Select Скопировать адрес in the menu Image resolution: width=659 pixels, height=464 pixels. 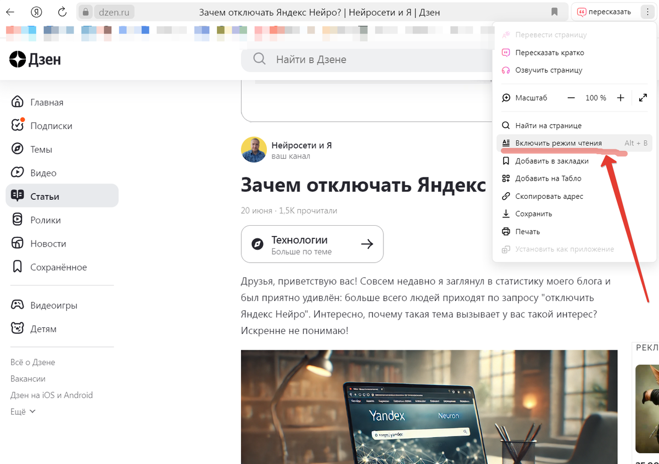(x=574, y=196)
